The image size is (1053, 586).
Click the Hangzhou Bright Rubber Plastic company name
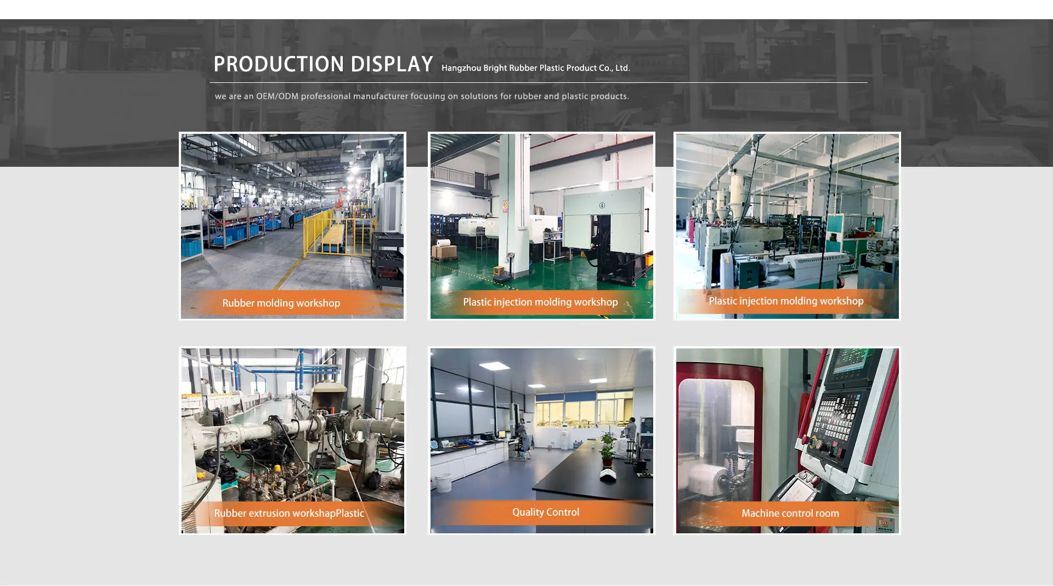coord(535,68)
